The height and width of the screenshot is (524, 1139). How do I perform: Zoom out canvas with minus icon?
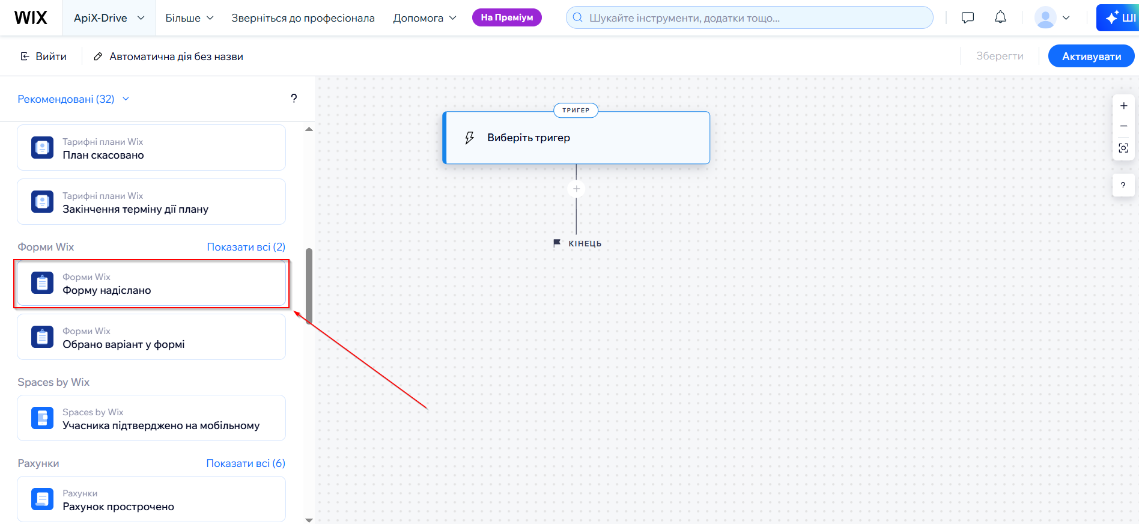click(1123, 126)
